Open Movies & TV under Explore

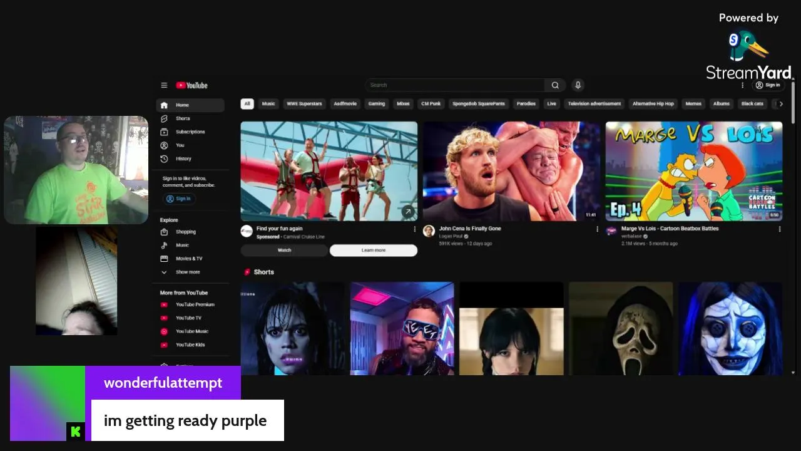pyautogui.click(x=190, y=259)
